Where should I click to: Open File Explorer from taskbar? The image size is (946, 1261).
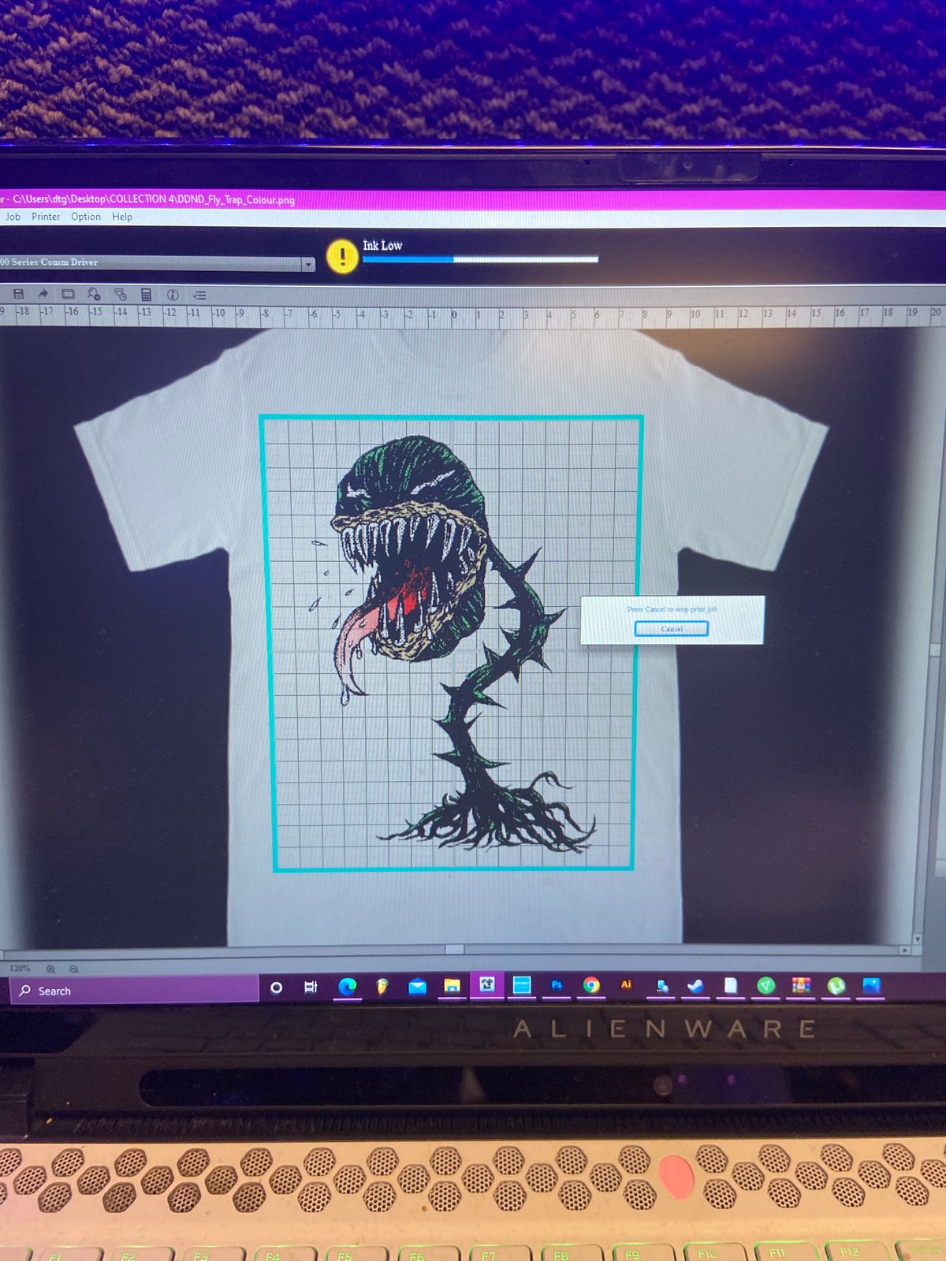click(x=452, y=985)
